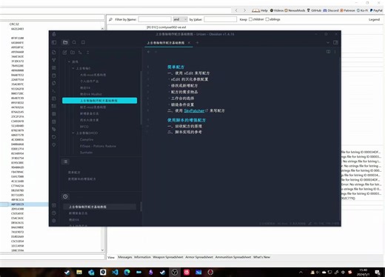Change sort order in Obsidian file explorer
Image resolution: width=385 pixels, height=277 pixels.
point(80,53)
